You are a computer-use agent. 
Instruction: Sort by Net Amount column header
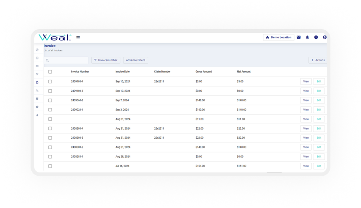coord(244,72)
